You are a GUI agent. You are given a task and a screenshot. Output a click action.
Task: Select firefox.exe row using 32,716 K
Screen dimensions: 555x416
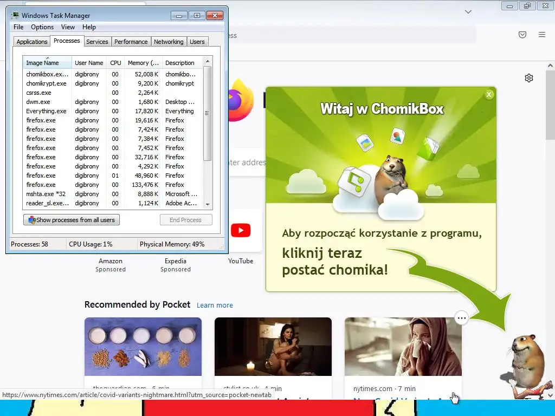click(113, 157)
